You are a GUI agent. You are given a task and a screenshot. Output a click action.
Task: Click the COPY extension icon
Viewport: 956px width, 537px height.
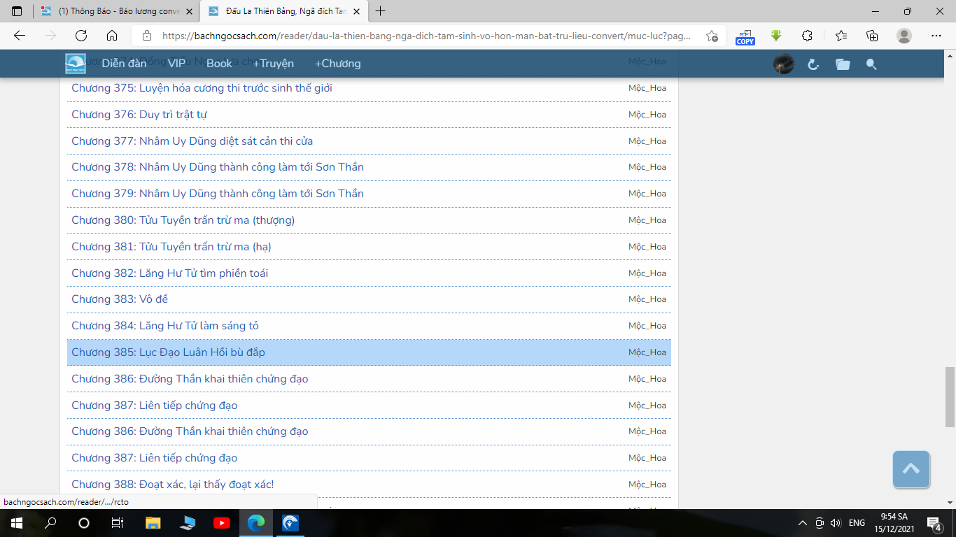point(745,36)
